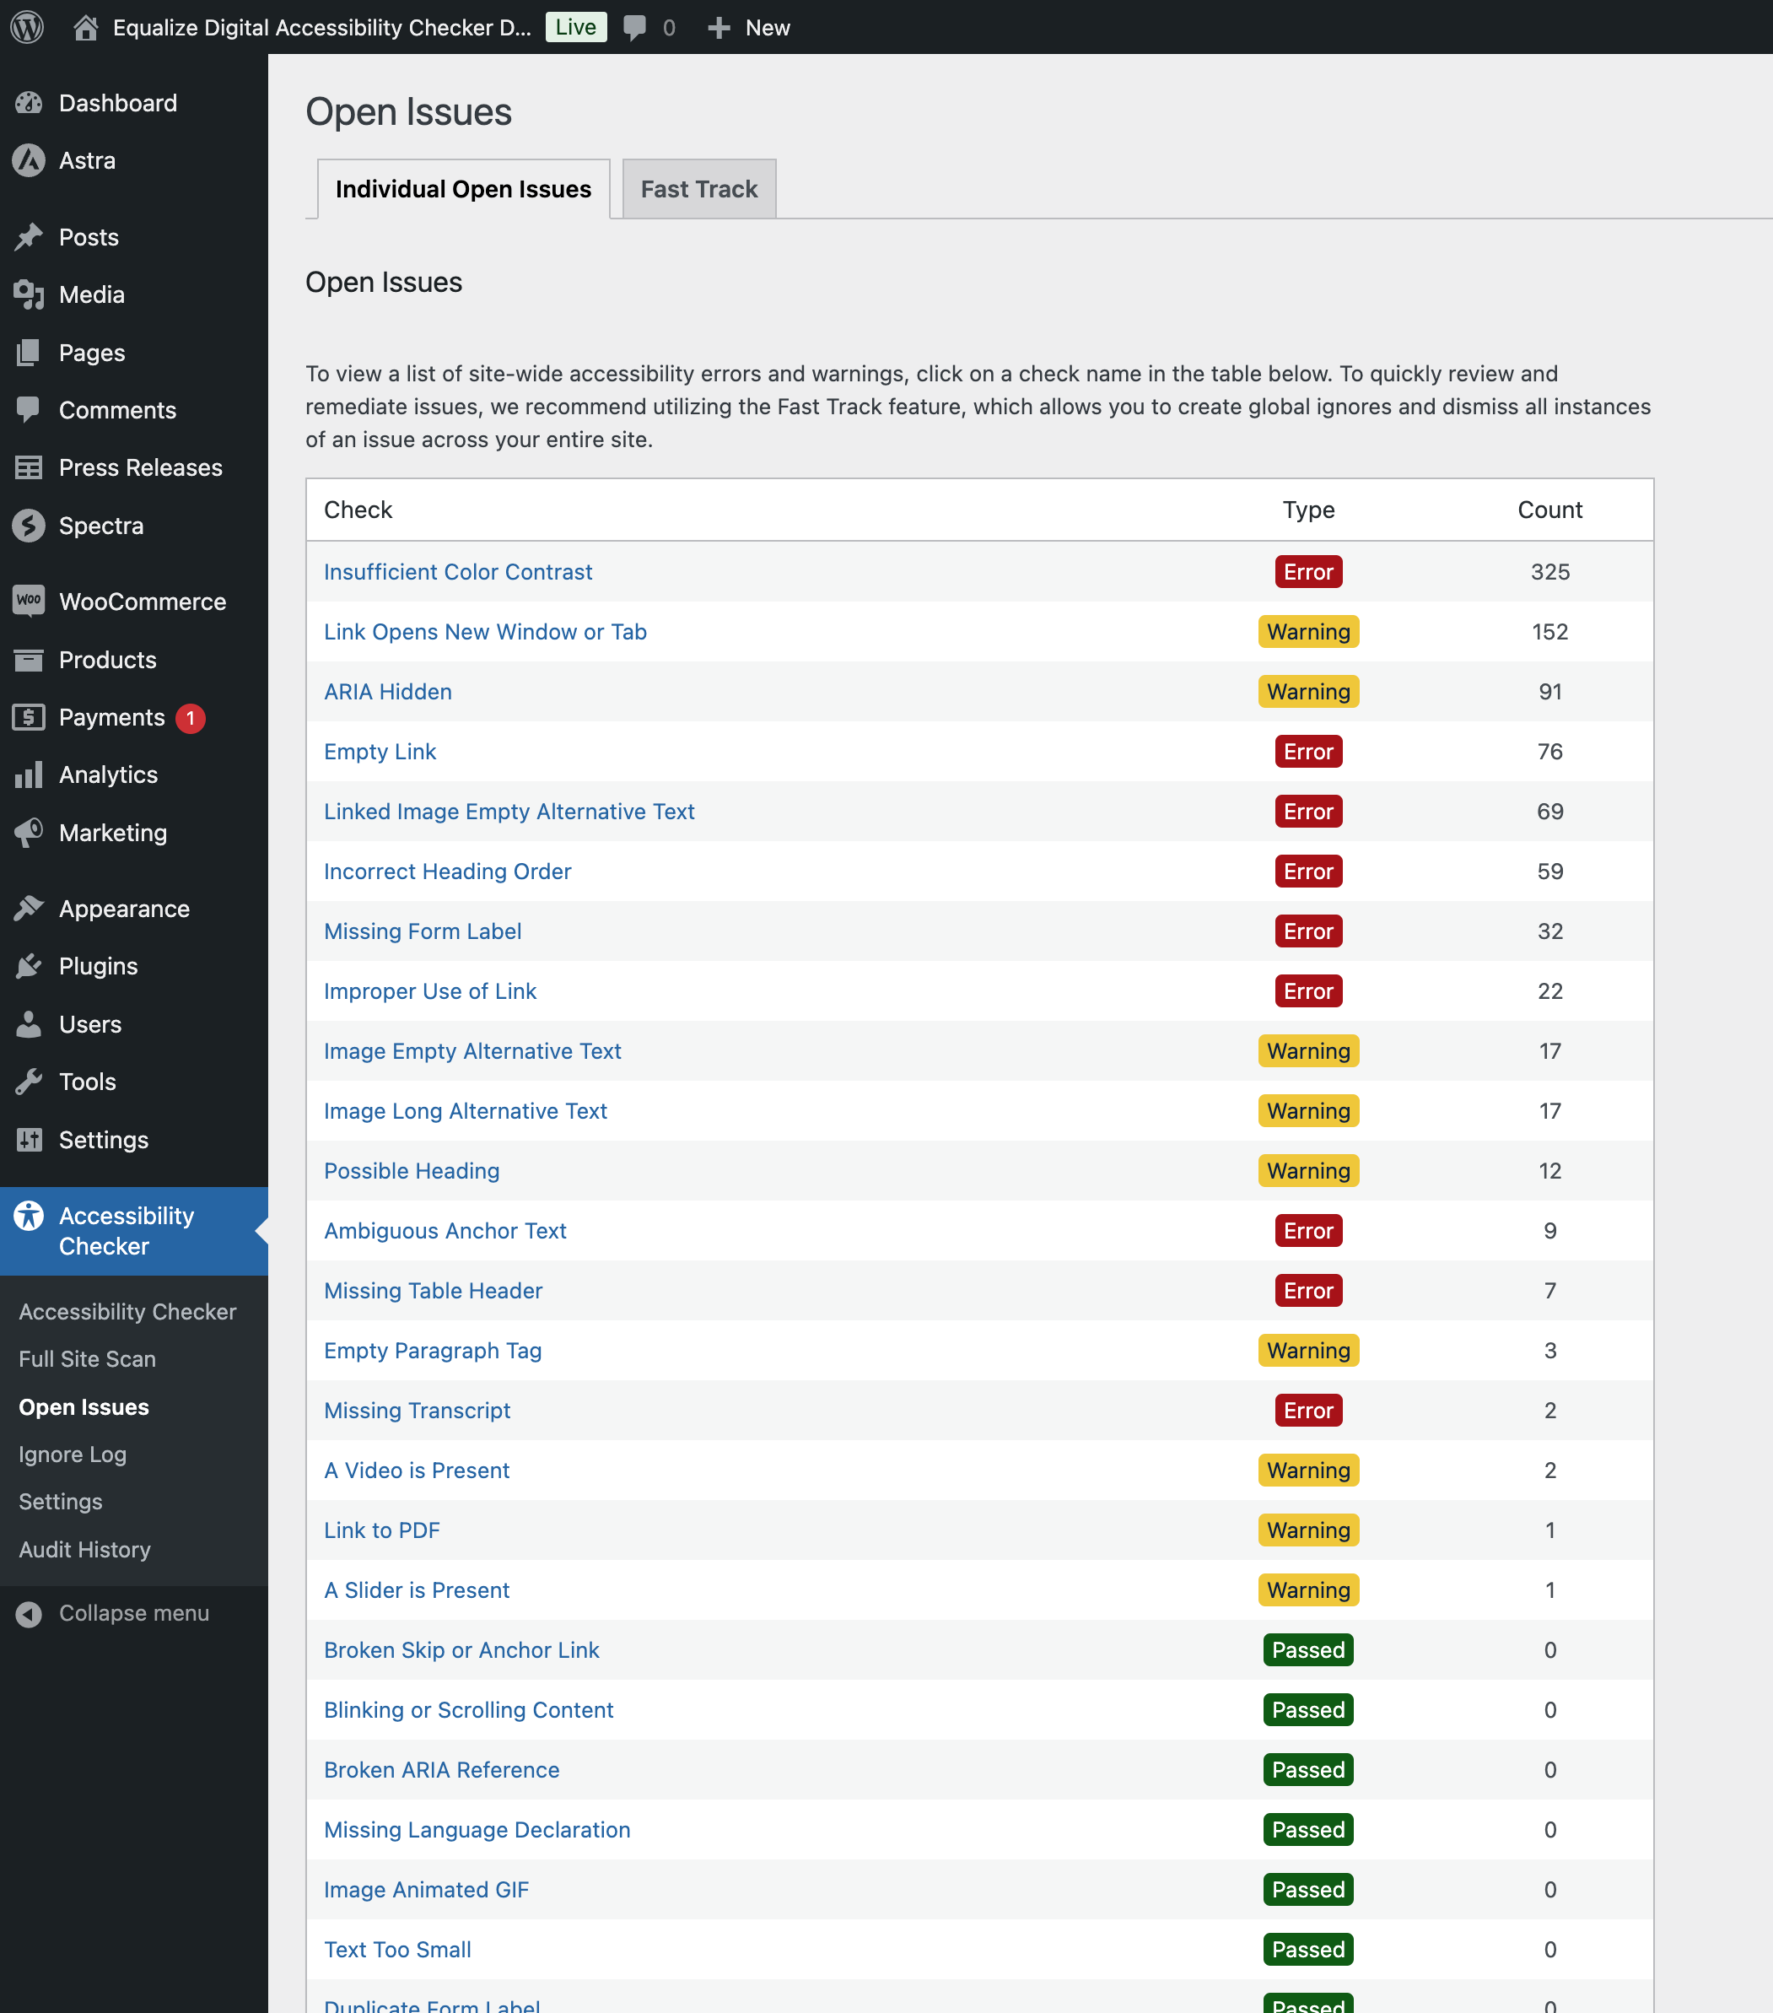Open A Slider is Present check

[417, 1590]
